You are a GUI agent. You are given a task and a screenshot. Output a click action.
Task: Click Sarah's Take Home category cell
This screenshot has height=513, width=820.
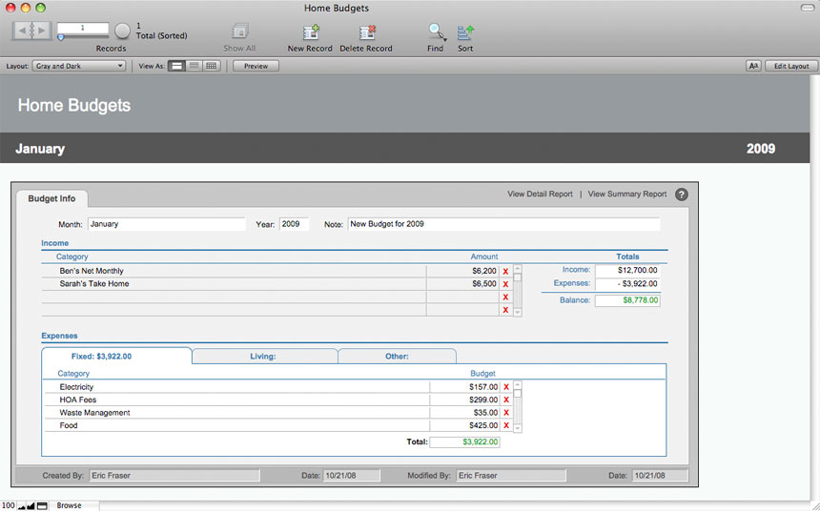click(234, 284)
